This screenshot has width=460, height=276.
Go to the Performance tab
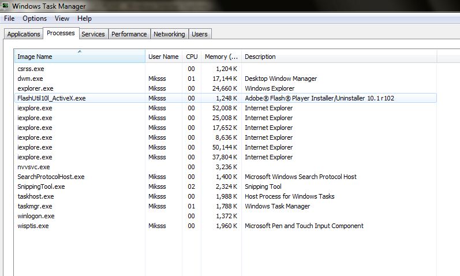(129, 34)
